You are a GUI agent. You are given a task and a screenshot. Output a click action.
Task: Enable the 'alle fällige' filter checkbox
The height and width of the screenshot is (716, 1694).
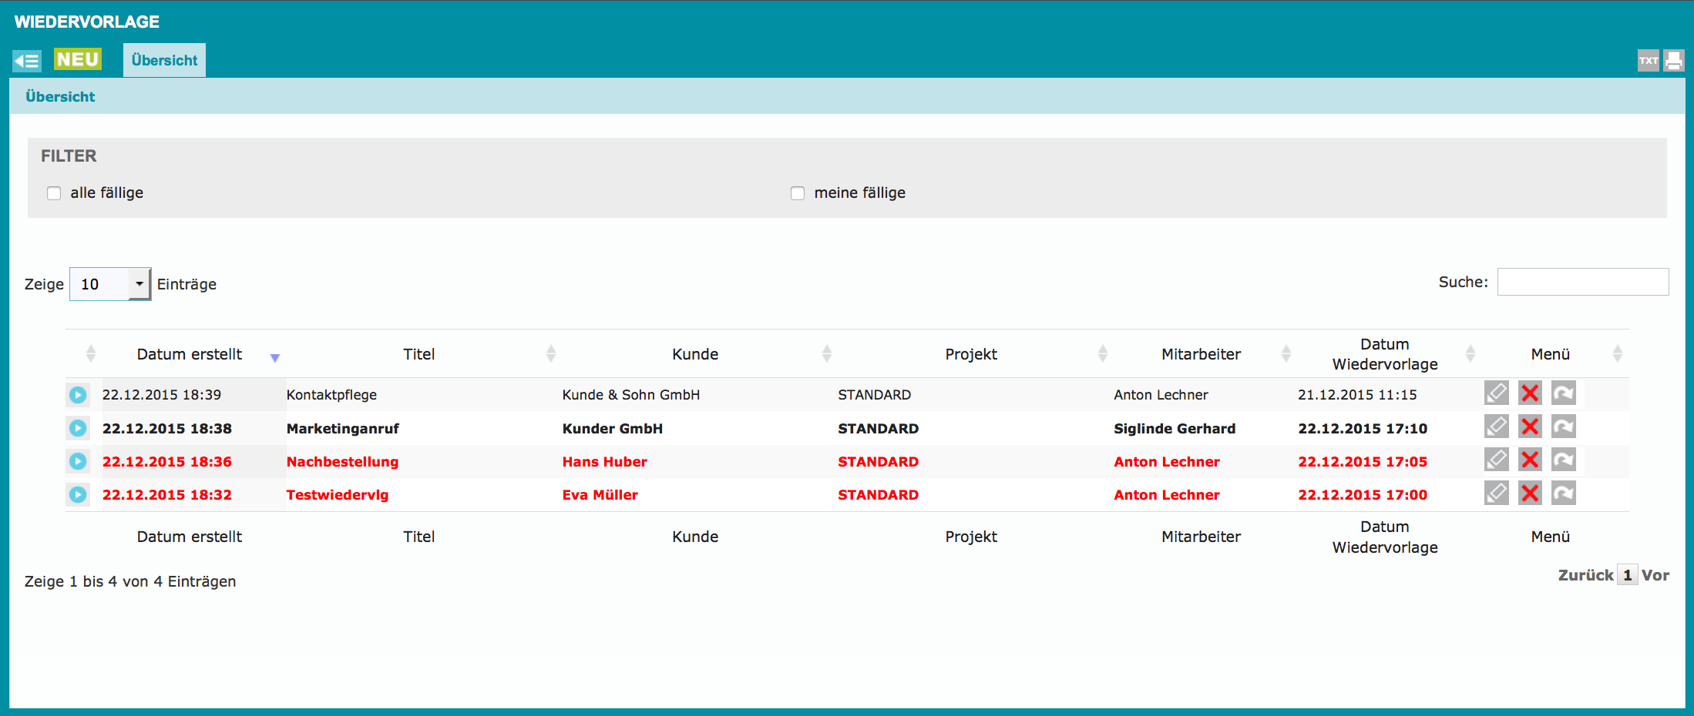[54, 193]
